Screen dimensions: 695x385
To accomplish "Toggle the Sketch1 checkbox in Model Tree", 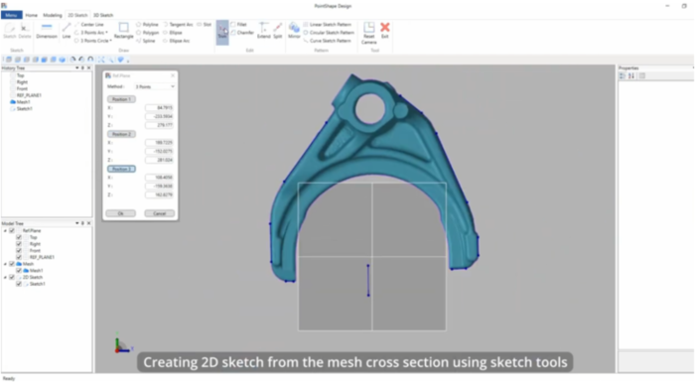I will coord(19,284).
